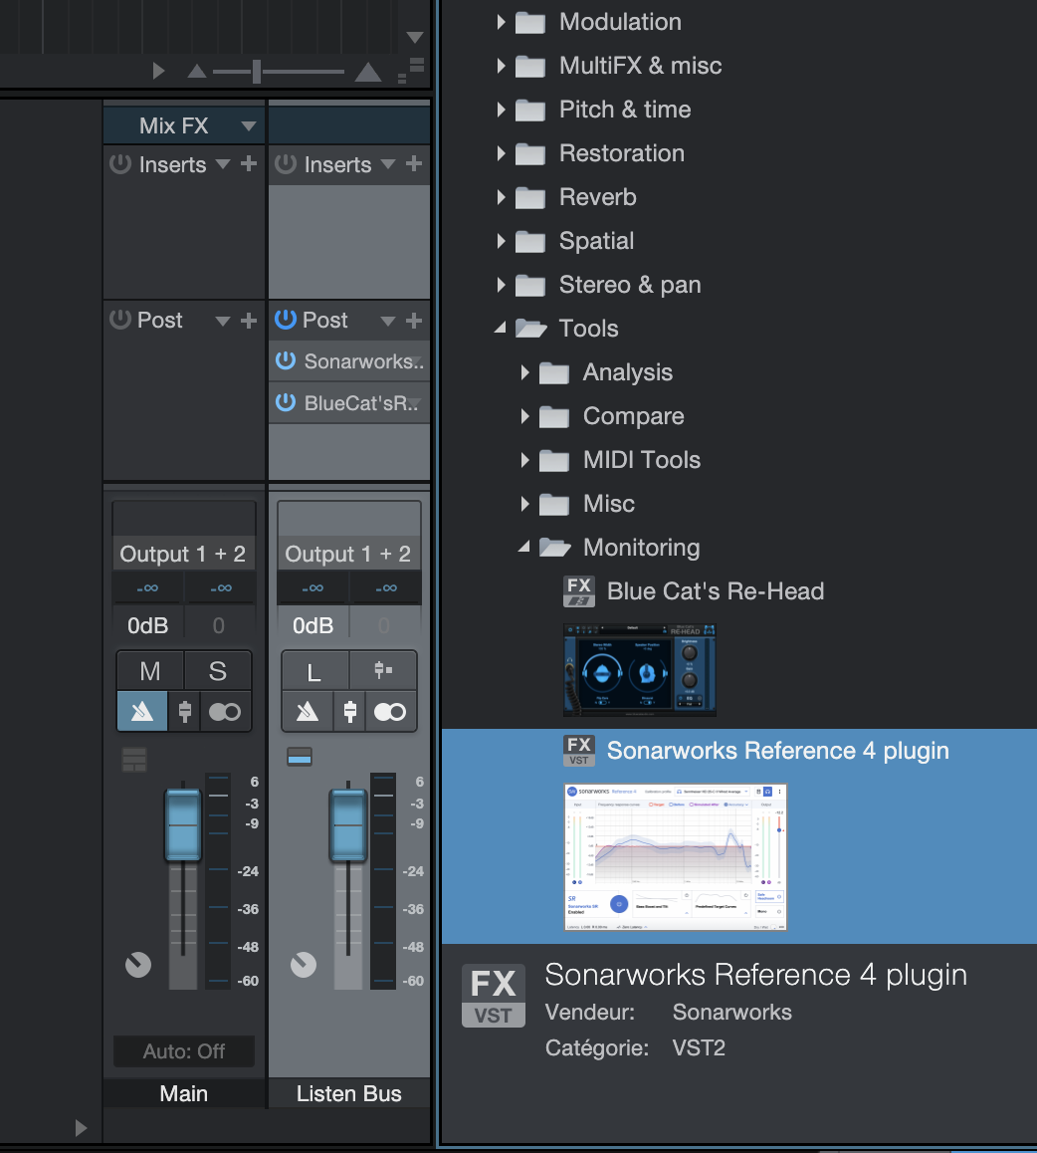This screenshot has width=1037, height=1153.
Task: Add an insert on Main channel
Action: (249, 163)
